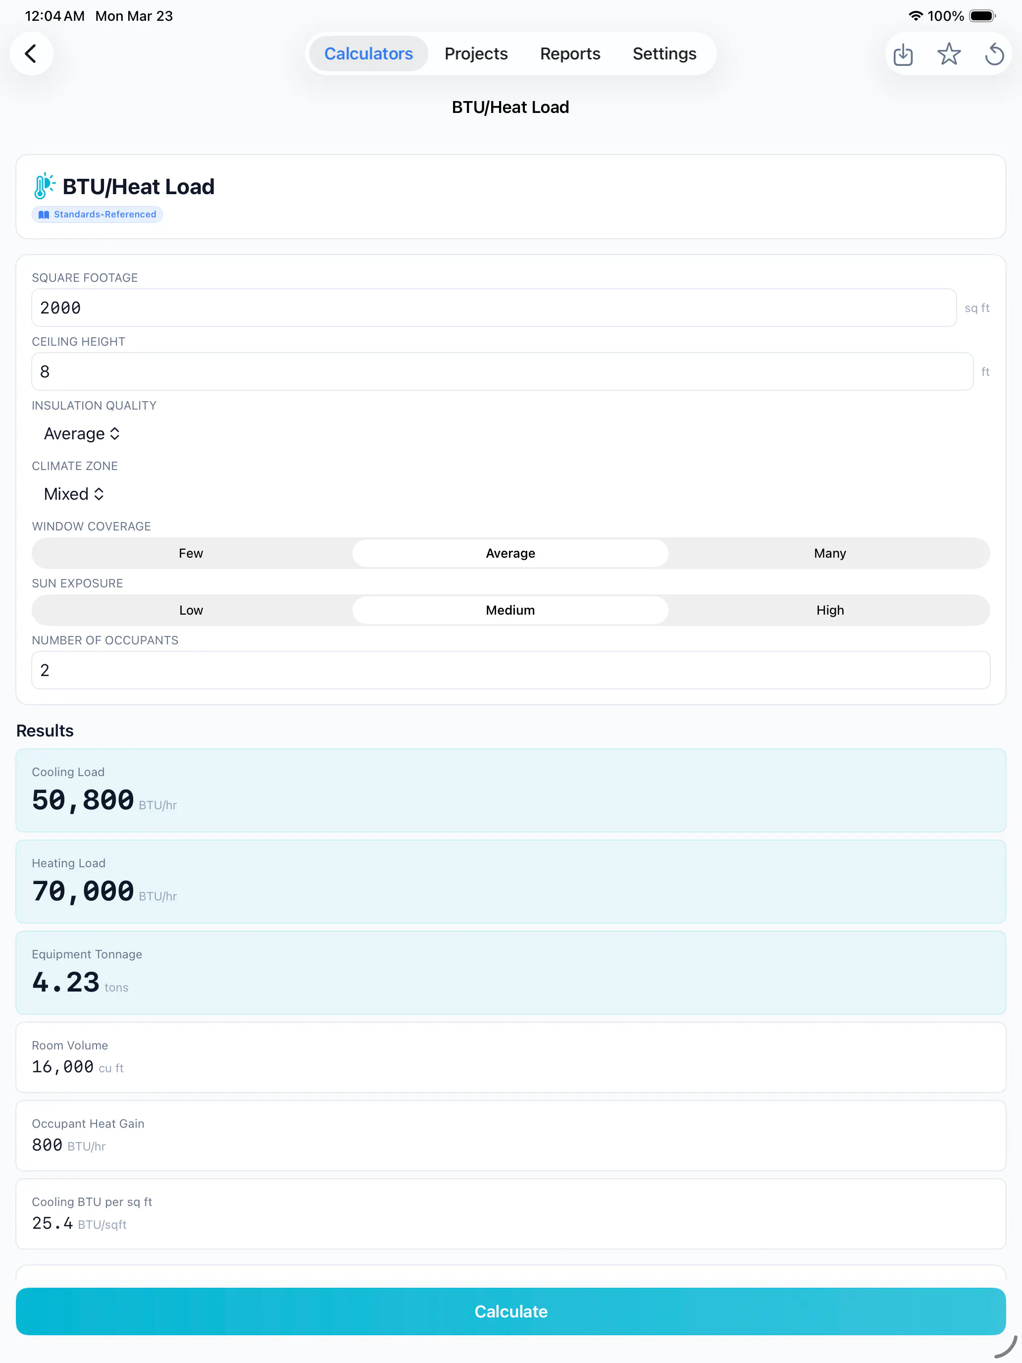Edit the Number of Occupants field
Viewport: 1022px width, 1363px height.
point(511,671)
